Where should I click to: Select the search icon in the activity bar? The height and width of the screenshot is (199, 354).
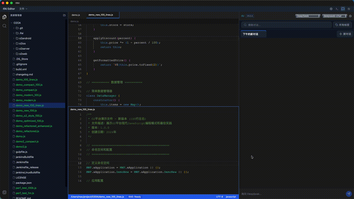point(4,26)
